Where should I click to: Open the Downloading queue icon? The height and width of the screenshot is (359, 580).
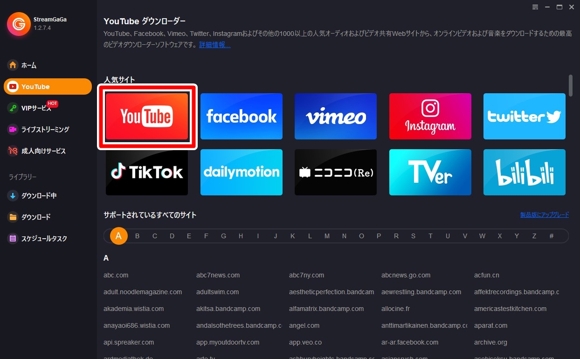pos(13,196)
